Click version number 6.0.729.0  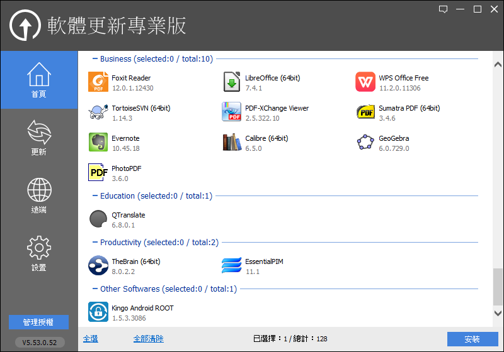click(394, 148)
